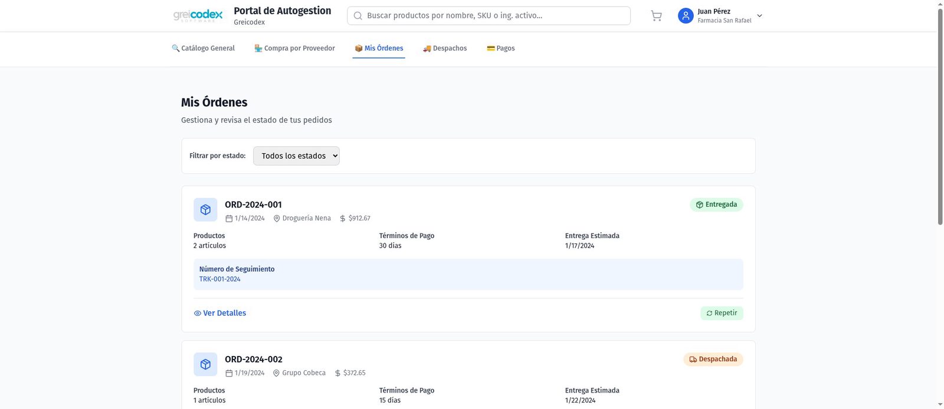Open the shopping cart
944x409 pixels.
click(x=656, y=16)
